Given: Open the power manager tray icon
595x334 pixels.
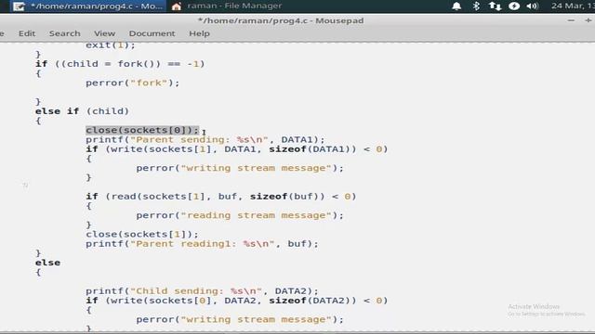Looking at the screenshot, I should pyautogui.click(x=514, y=6).
